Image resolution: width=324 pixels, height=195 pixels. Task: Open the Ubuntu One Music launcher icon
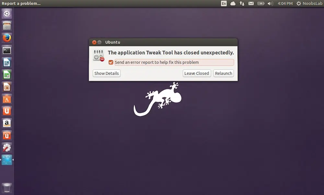click(x=7, y=135)
